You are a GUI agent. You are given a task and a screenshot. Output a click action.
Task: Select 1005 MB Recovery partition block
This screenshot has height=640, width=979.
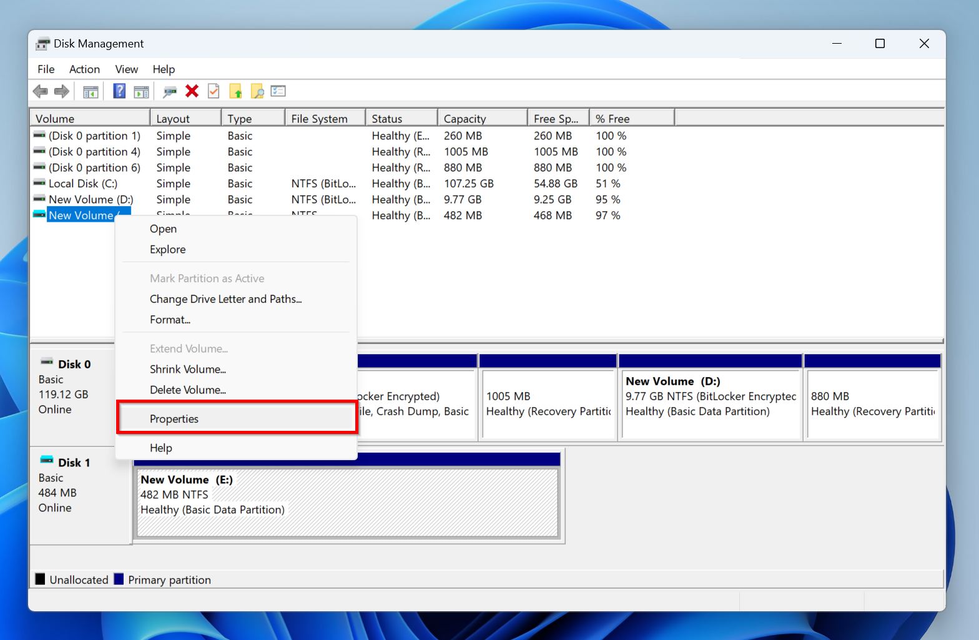[x=548, y=398]
